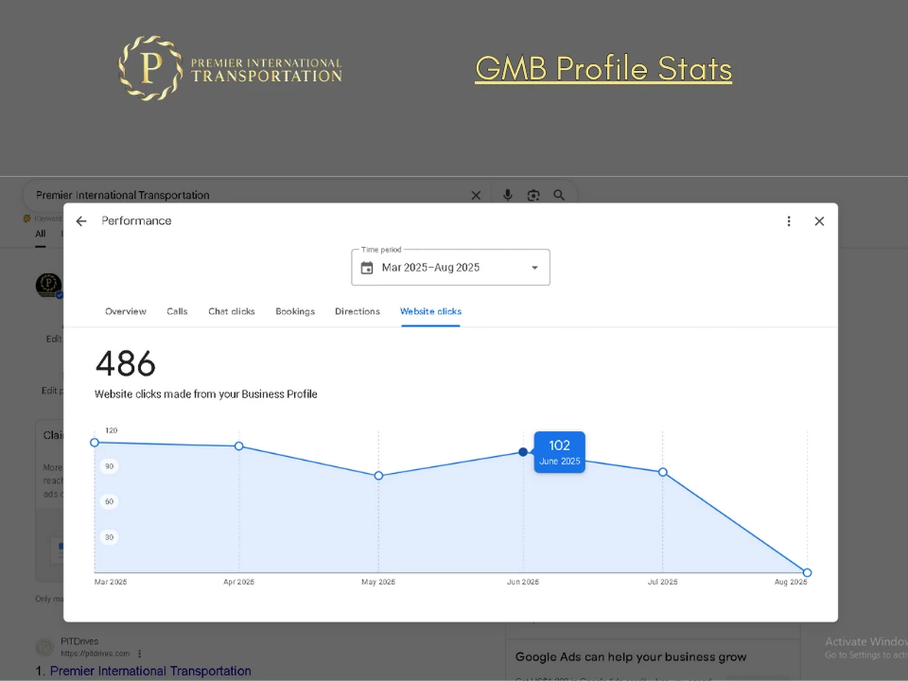This screenshot has width=908, height=681.
Task: Open the three-dot menu beside pitdrives.com
Action: [x=140, y=654]
